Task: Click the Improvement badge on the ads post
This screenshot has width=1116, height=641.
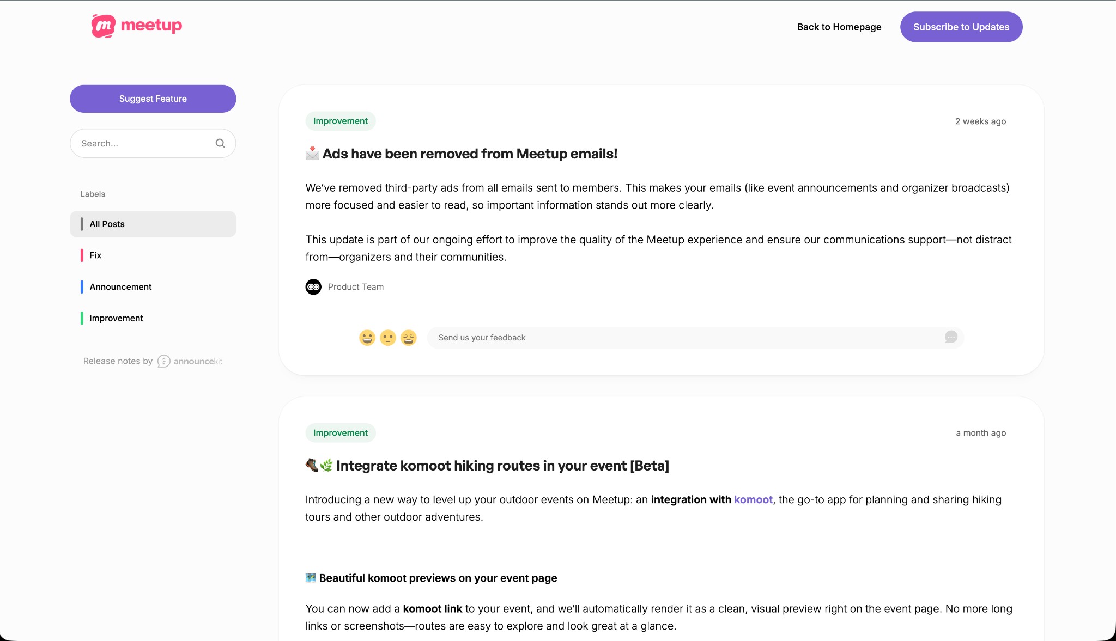Action: point(340,120)
